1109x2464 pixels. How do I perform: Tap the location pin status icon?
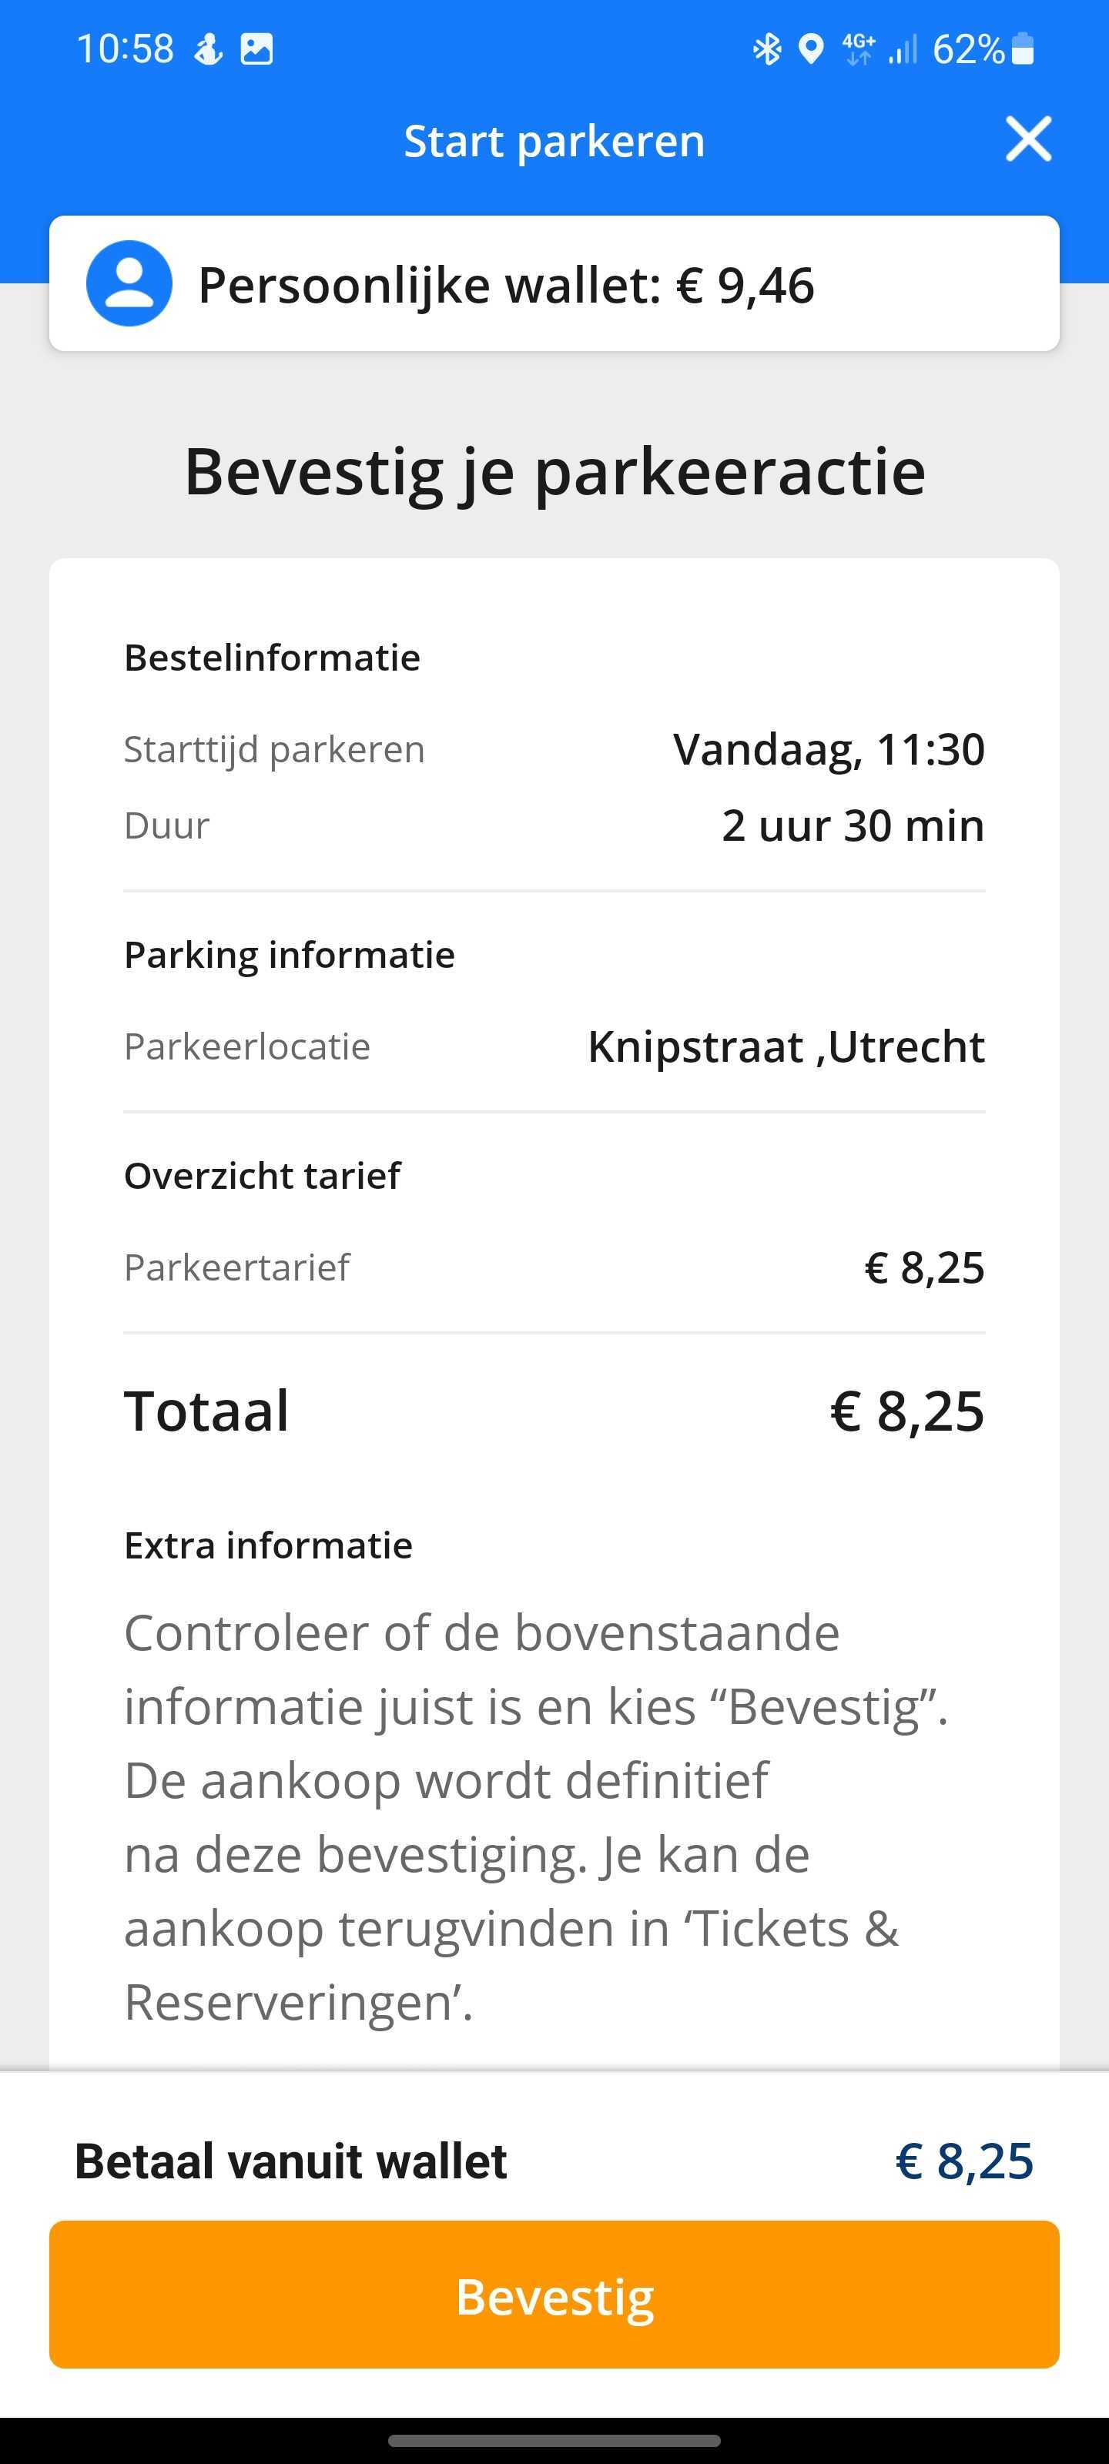(810, 49)
